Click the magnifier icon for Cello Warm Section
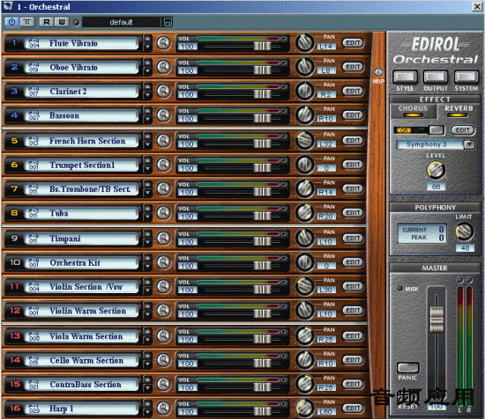This screenshot has height=419, width=485. coord(163,360)
